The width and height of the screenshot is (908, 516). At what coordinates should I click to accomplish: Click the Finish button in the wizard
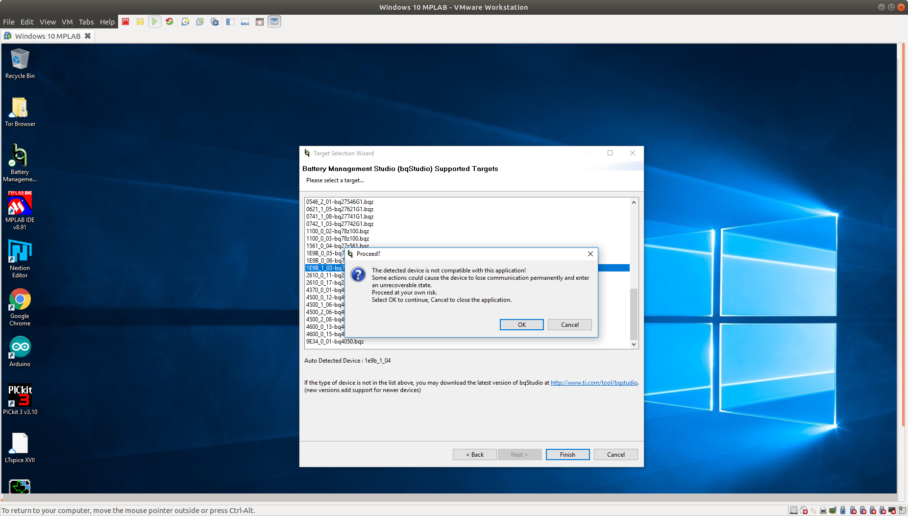[568, 455]
